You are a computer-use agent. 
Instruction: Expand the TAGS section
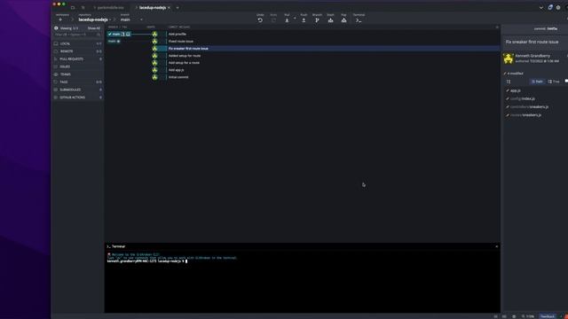point(78,82)
